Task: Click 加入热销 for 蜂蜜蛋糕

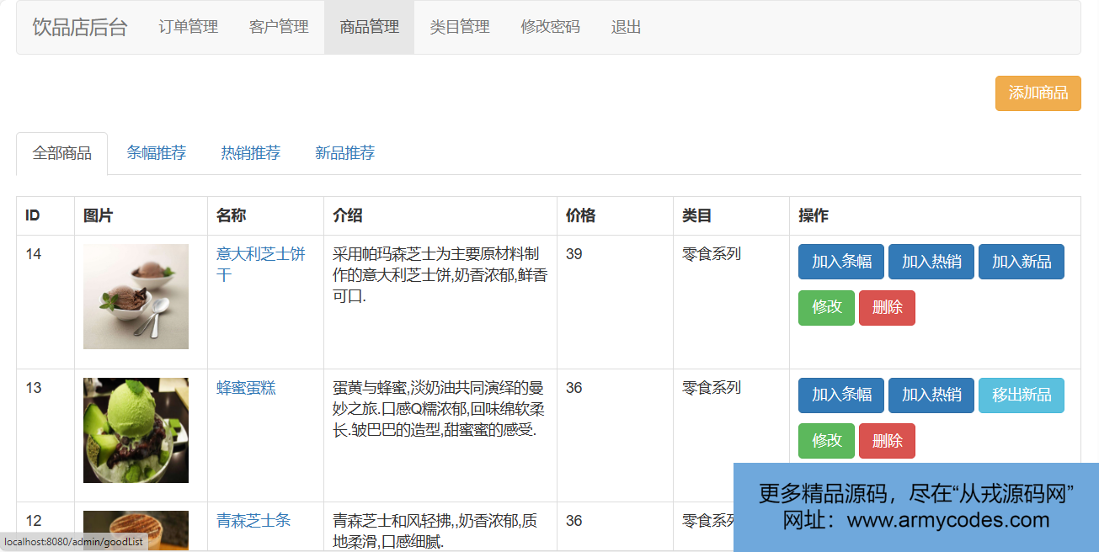Action: (x=931, y=395)
